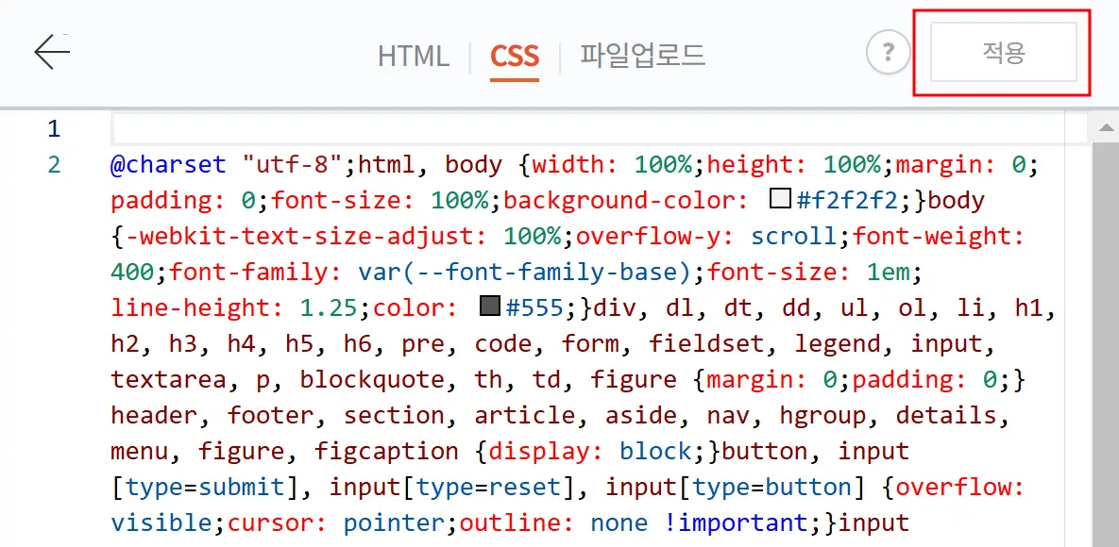Click the type=submit attribute selector
Viewport: 1119px width, 547px height.
click(205, 487)
